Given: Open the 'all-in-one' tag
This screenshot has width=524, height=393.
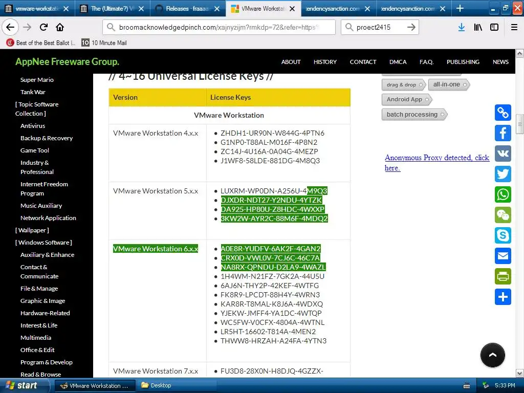Looking at the screenshot, I should [x=449, y=84].
